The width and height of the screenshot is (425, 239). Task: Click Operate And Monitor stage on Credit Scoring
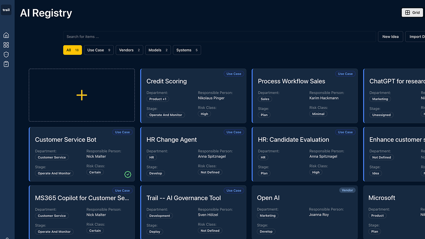click(166, 115)
